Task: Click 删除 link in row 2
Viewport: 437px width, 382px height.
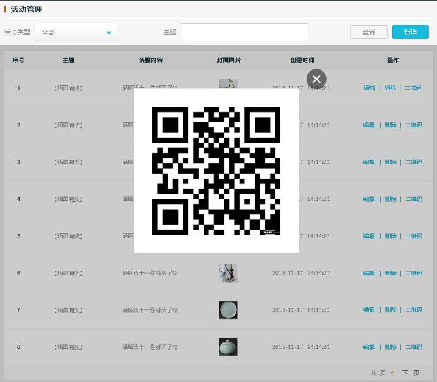Action: coord(391,125)
